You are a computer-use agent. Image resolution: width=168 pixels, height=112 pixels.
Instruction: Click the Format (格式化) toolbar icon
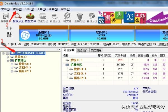[67, 17]
